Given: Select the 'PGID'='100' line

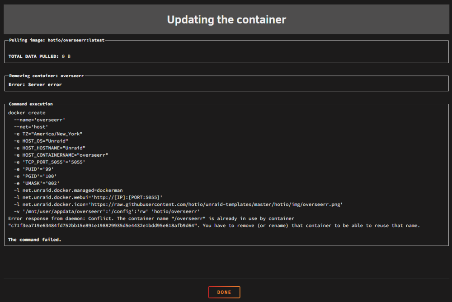Looking at the screenshot, I should [x=35, y=176].
